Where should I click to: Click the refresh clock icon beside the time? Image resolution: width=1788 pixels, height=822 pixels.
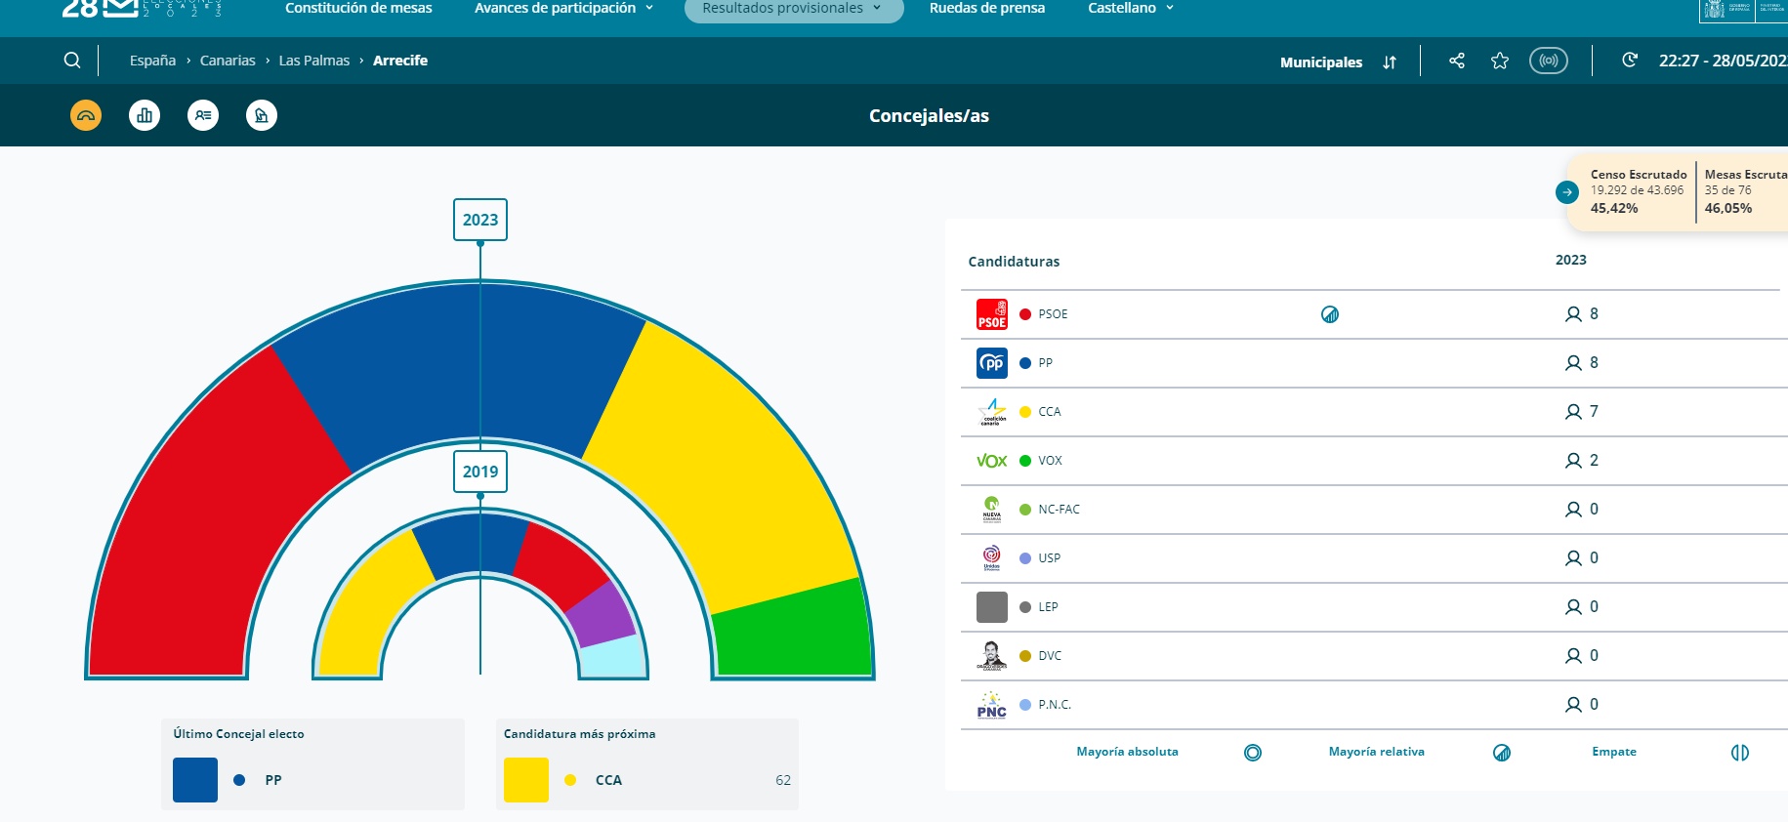(1630, 61)
